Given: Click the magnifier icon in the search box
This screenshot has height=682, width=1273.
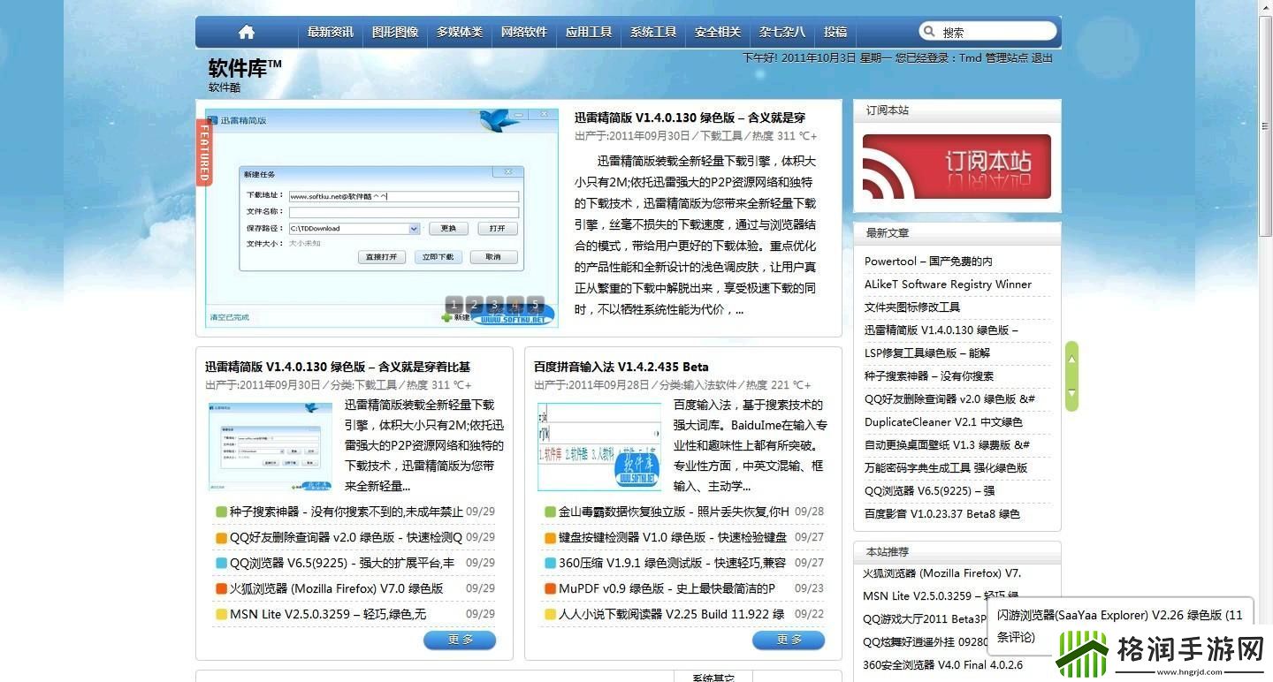Looking at the screenshot, I should (928, 30).
